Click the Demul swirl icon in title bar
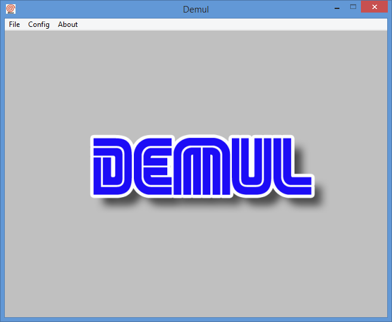This screenshot has height=322, width=392. pos(11,9)
